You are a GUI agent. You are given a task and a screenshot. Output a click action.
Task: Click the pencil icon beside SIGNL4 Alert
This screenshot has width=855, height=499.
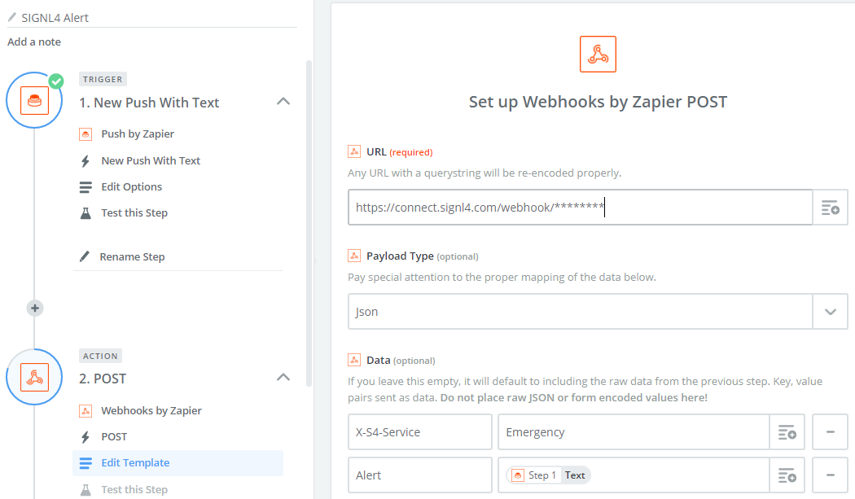coord(11,17)
